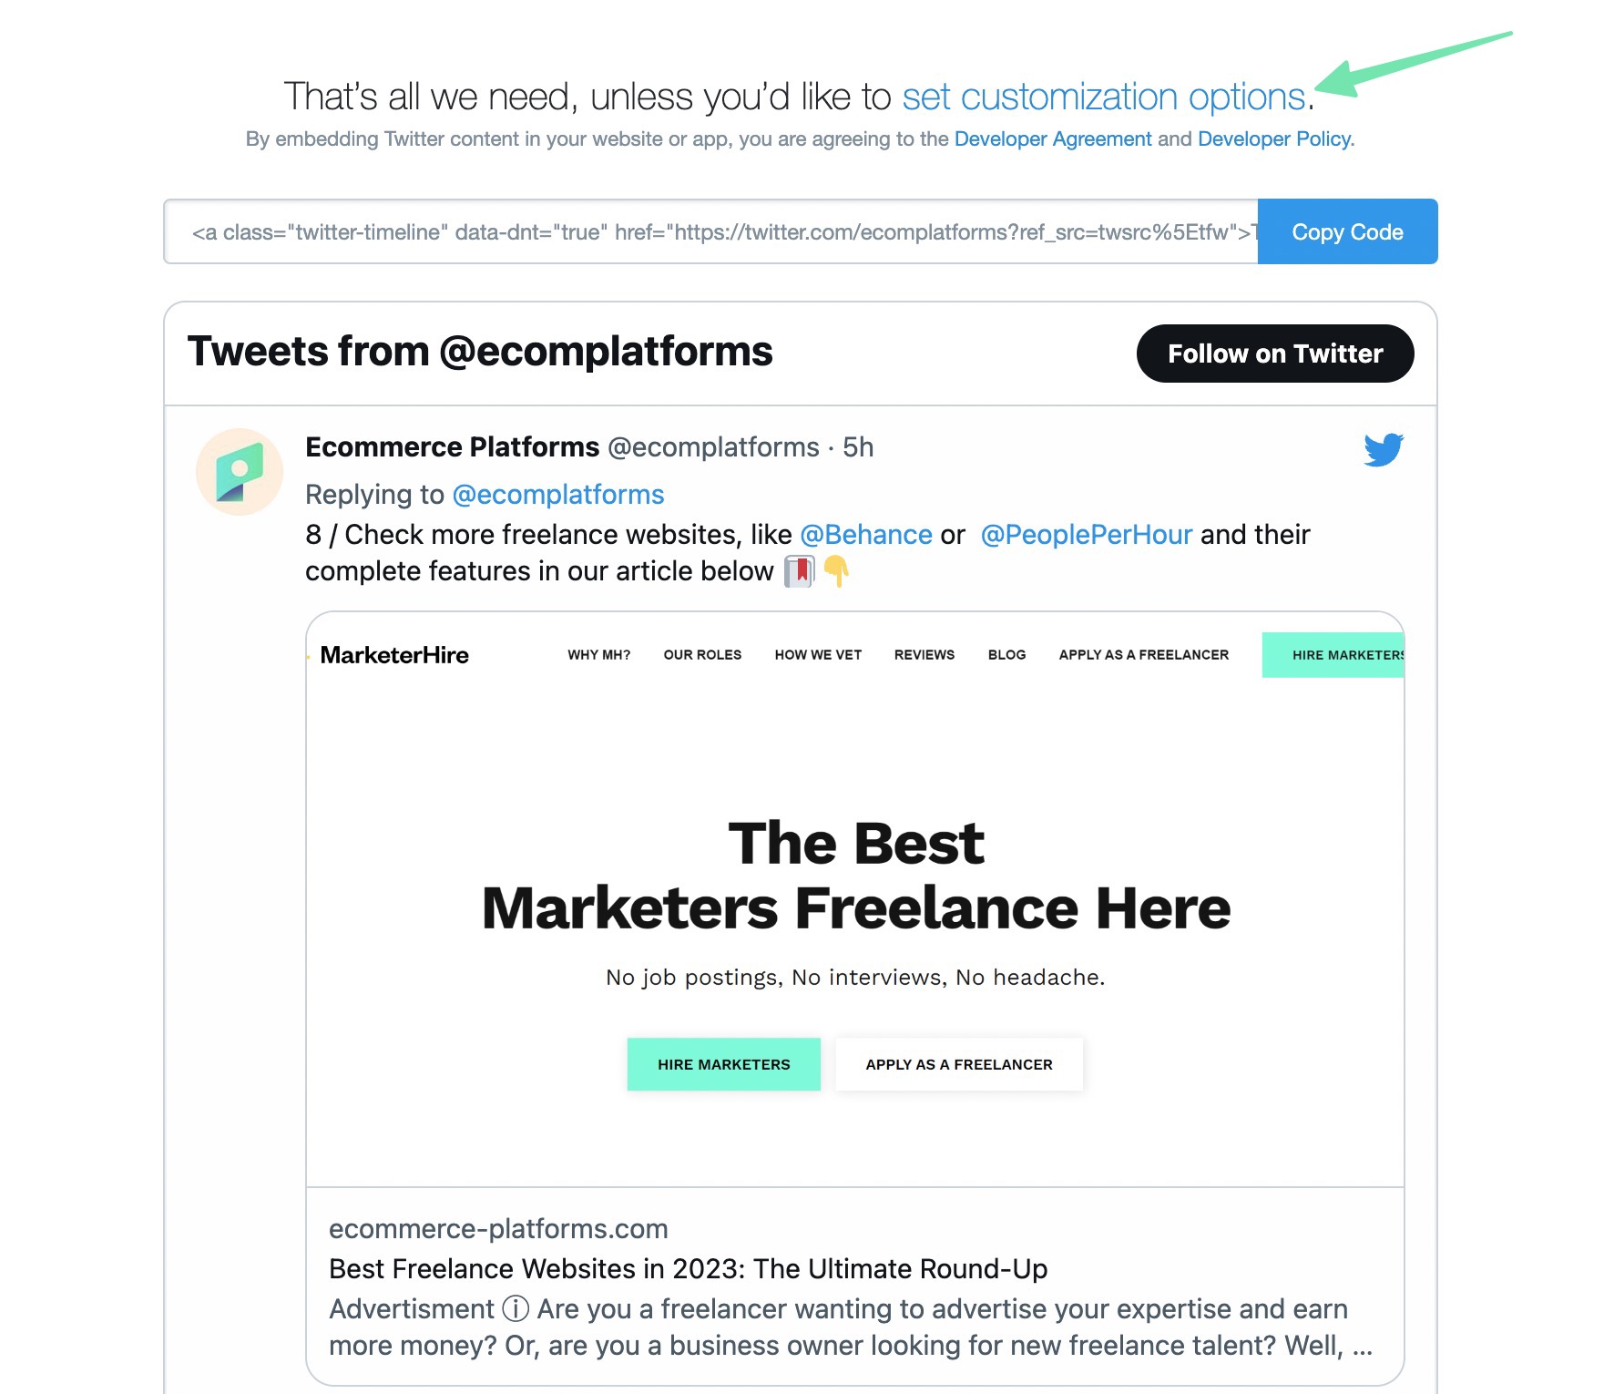The height and width of the screenshot is (1394, 1614).
Task: Open the Developer Agreement link
Action: pyautogui.click(x=1052, y=138)
